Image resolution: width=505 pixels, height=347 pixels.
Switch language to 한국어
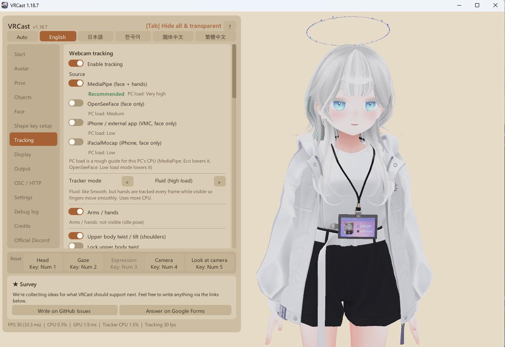point(133,37)
